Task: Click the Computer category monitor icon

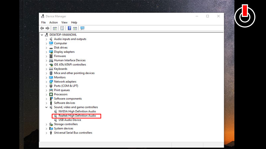Action: 51,43
